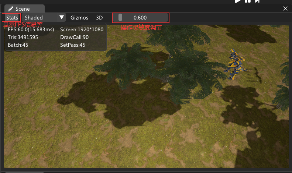Click the Batch:45 statistic

tap(18, 45)
